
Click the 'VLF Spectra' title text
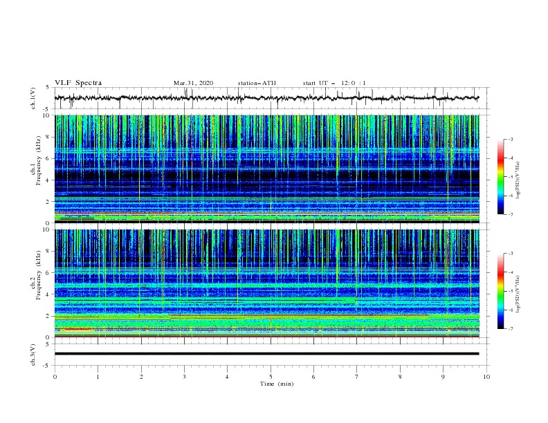78,83
